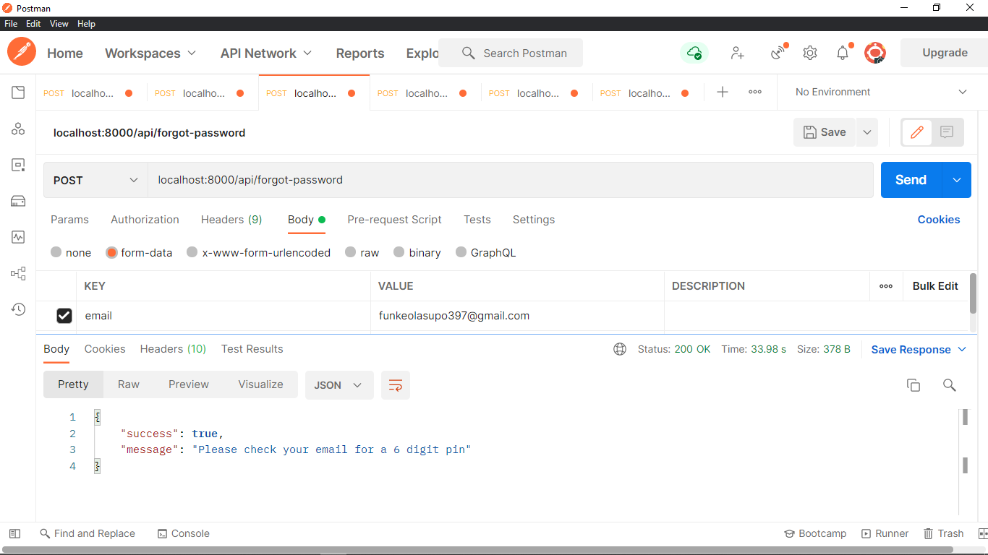
Task: Copy response with the copy icon
Action: (914, 385)
